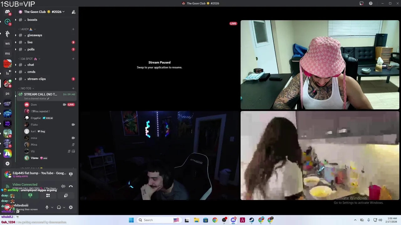Image resolution: width=401 pixels, height=225 pixels.
Task: Click the red Adobe Acrobat taskbar icon
Action: point(242,220)
